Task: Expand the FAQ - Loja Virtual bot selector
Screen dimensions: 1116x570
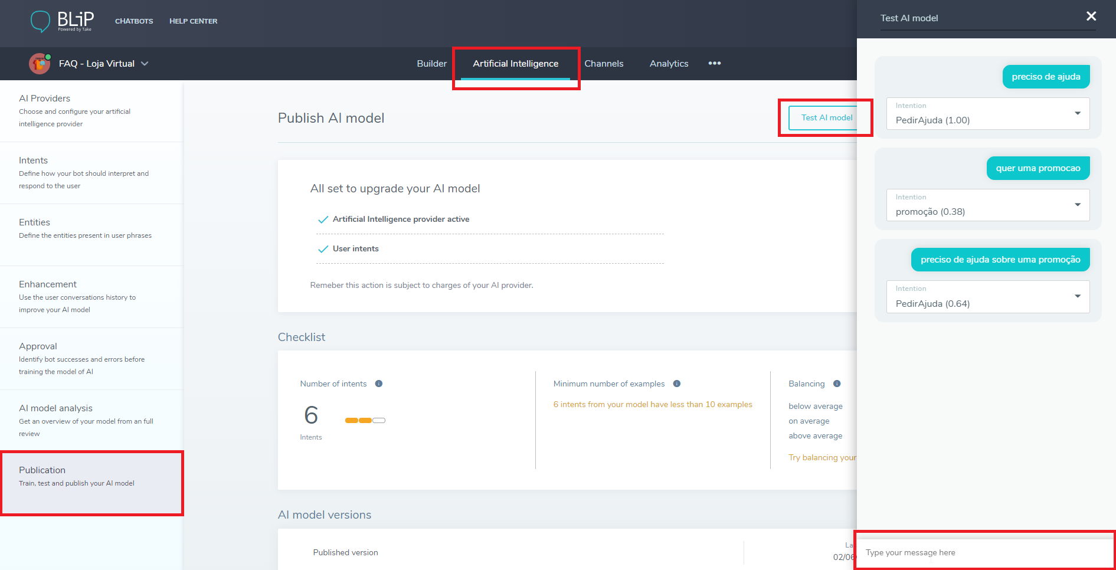Action: (145, 64)
